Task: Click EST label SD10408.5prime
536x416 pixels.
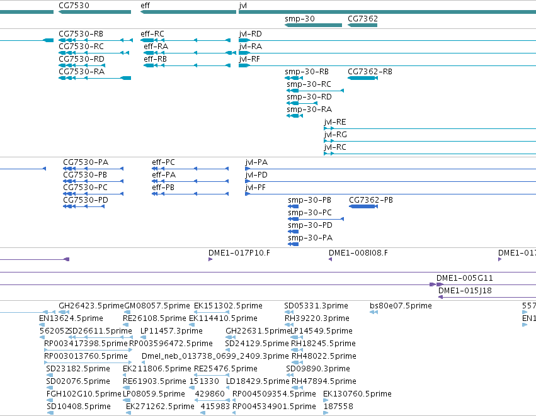Action: 79,407
